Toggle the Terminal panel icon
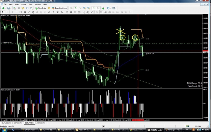The height and width of the screenshot is (132, 211). 27,8
